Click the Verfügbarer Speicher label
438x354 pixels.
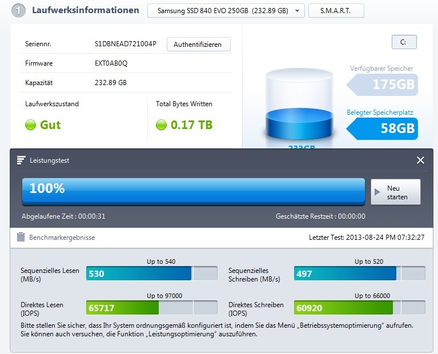coord(381,69)
